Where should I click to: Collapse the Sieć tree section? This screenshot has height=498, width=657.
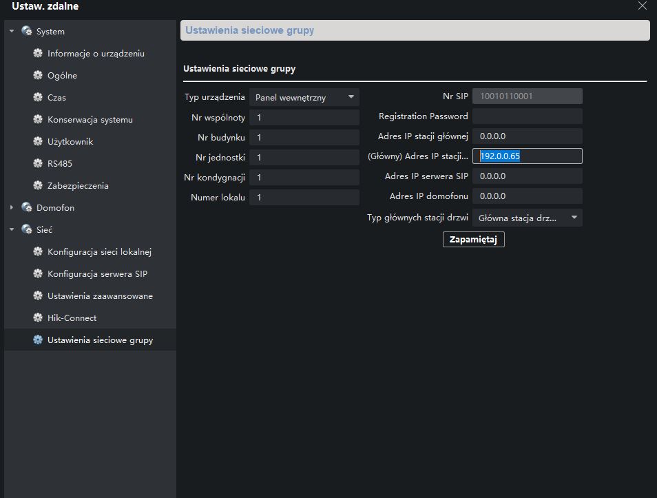tap(12, 230)
